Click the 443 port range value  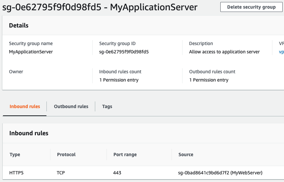(117, 173)
